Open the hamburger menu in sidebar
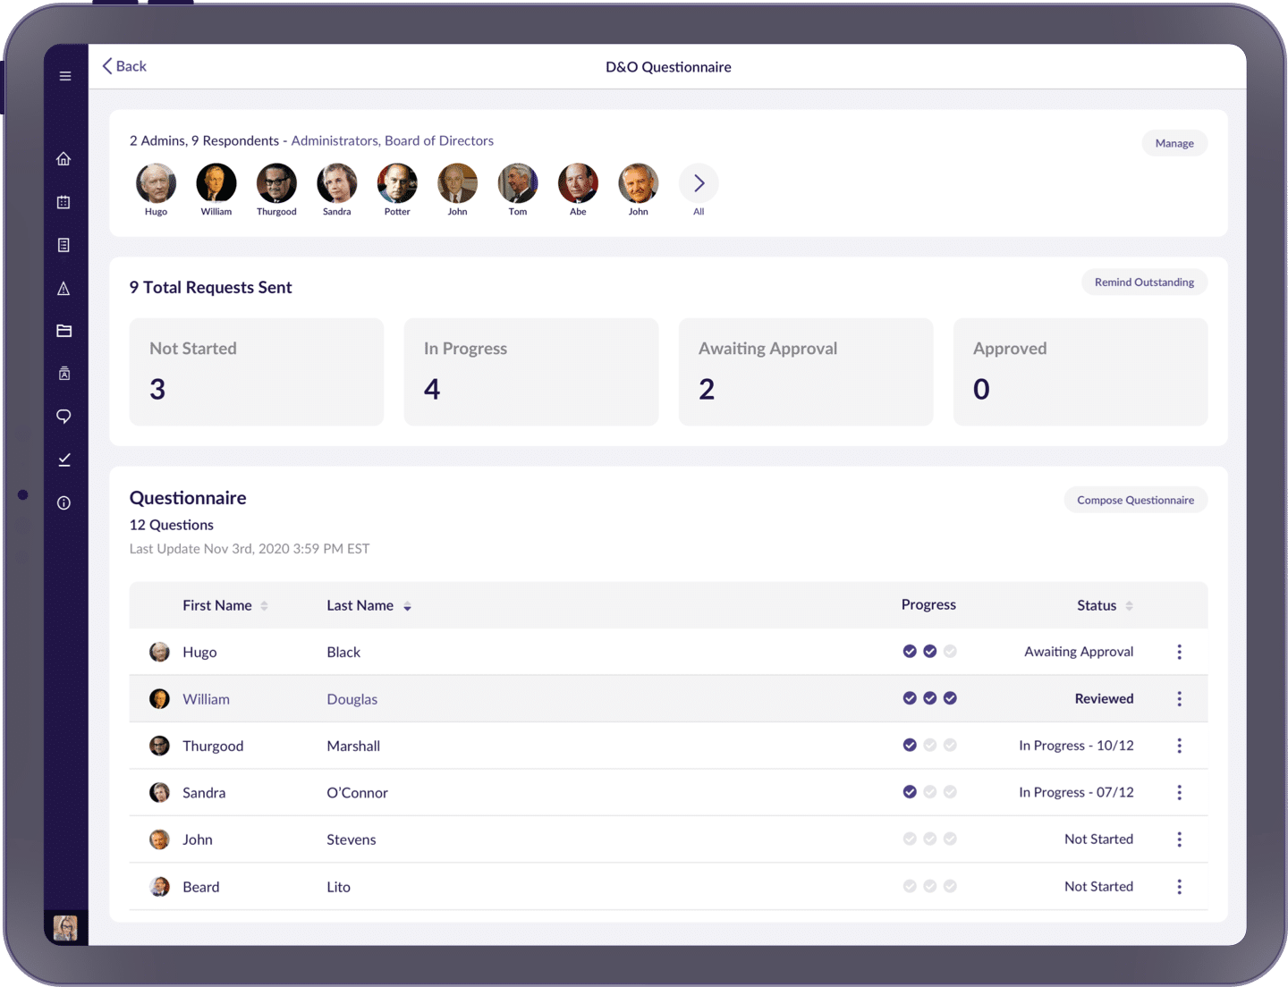The height and width of the screenshot is (987, 1288). (65, 76)
